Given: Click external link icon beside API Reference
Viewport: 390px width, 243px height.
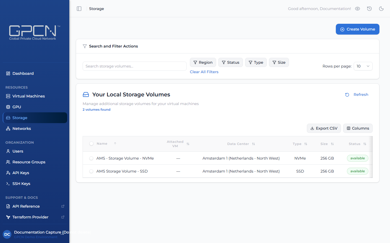Looking at the screenshot, I should point(63,206).
